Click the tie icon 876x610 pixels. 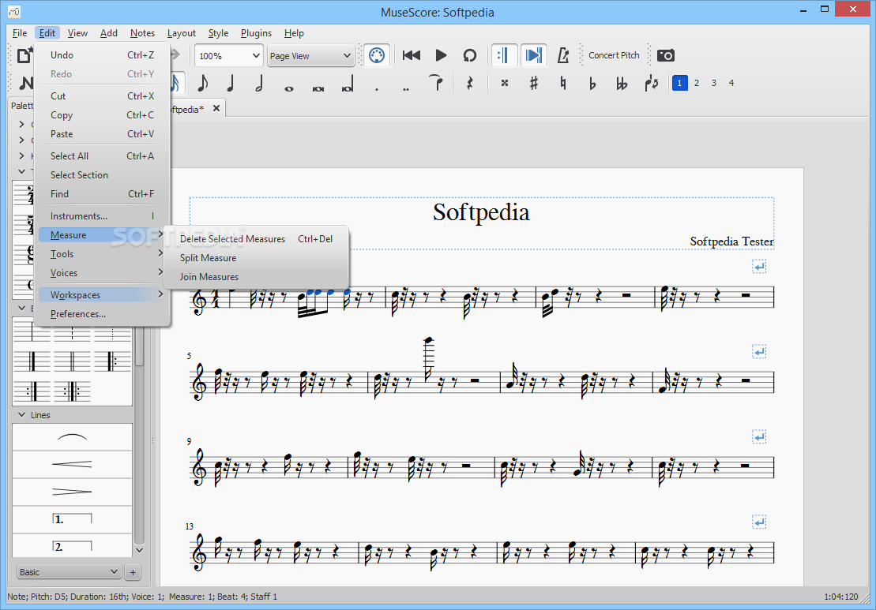coord(436,83)
